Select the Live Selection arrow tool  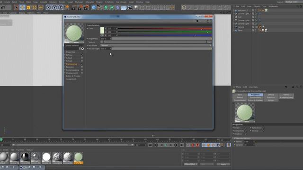click(16, 8)
